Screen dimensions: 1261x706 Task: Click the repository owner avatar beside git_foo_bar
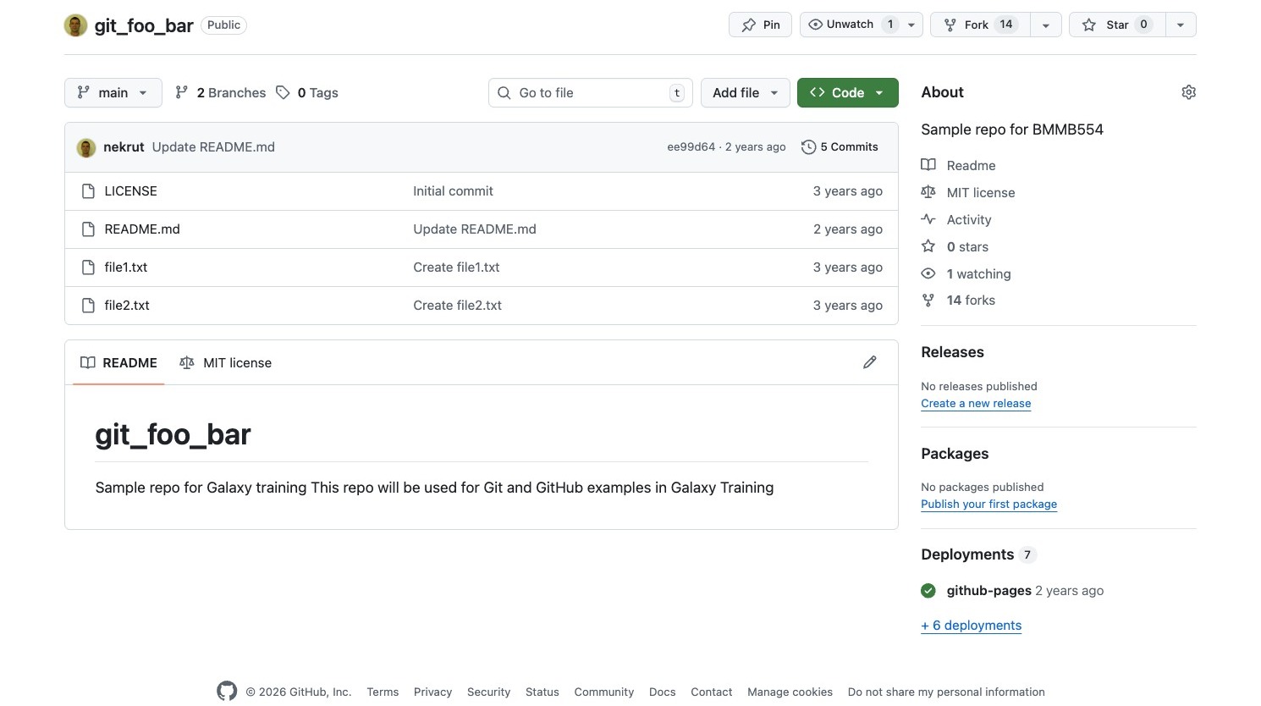tap(76, 25)
